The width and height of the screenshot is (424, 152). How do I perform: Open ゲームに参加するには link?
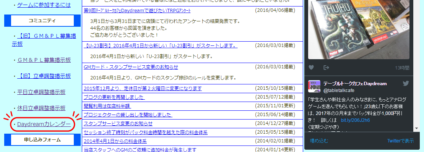pyautogui.click(x=44, y=5)
